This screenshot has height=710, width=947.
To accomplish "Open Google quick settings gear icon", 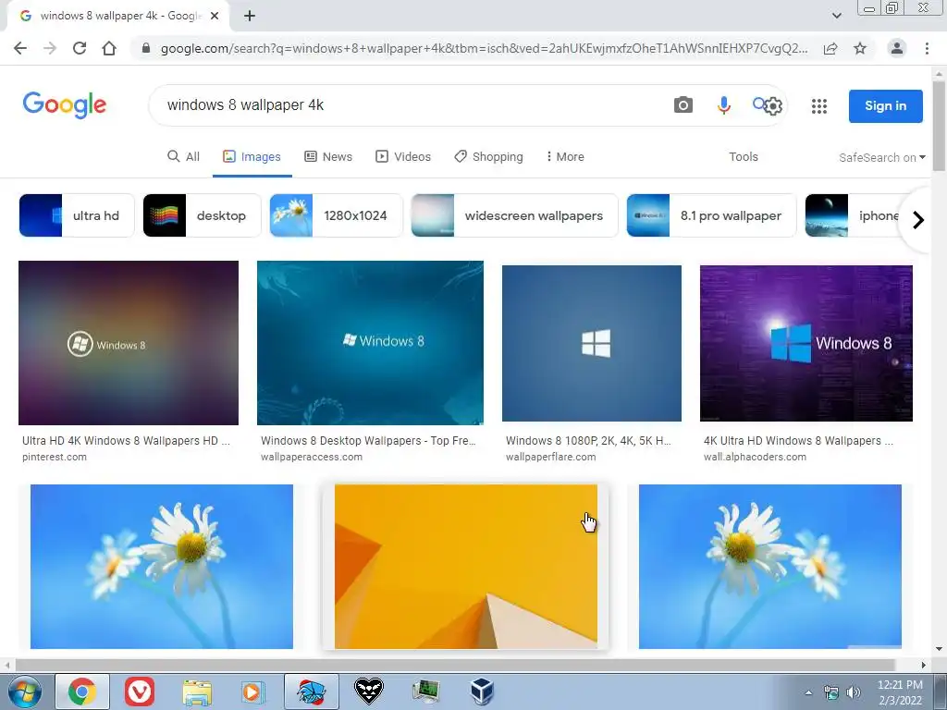I will [773, 107].
